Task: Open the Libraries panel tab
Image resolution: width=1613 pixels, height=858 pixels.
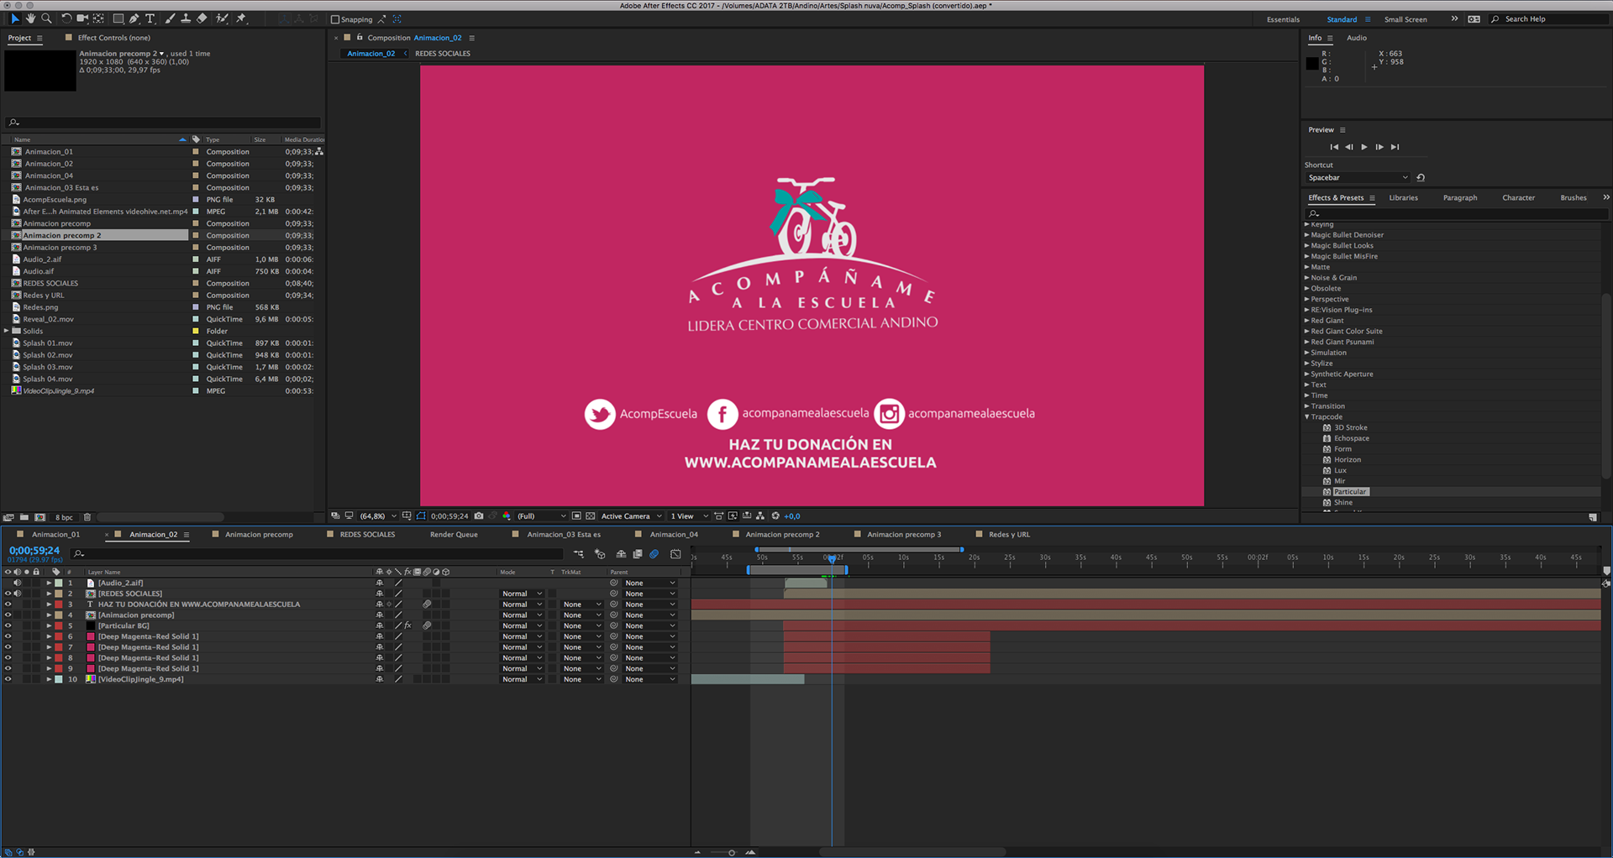Action: coord(1403,198)
